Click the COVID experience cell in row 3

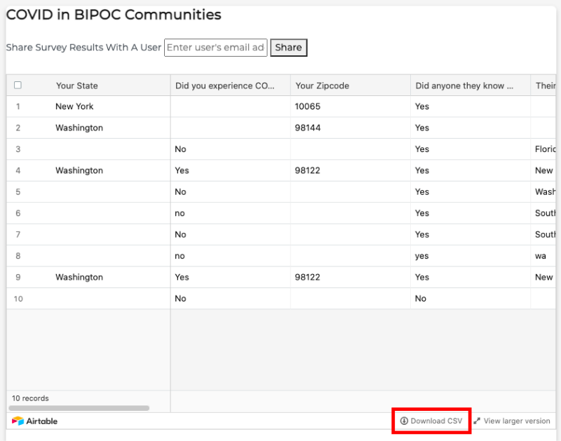point(231,149)
